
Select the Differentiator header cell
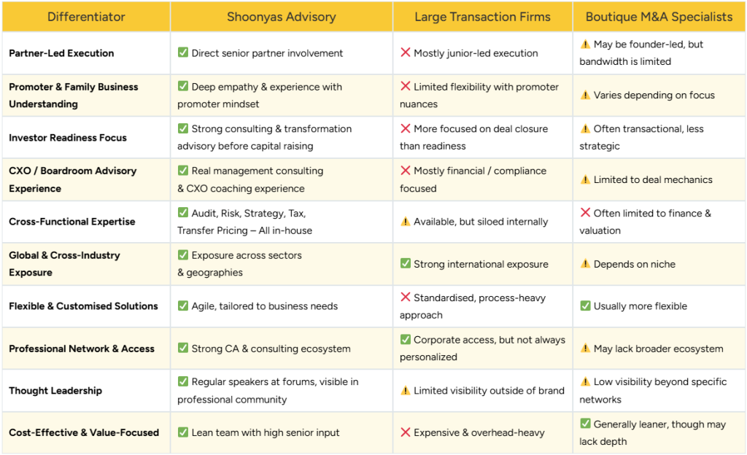(86, 17)
